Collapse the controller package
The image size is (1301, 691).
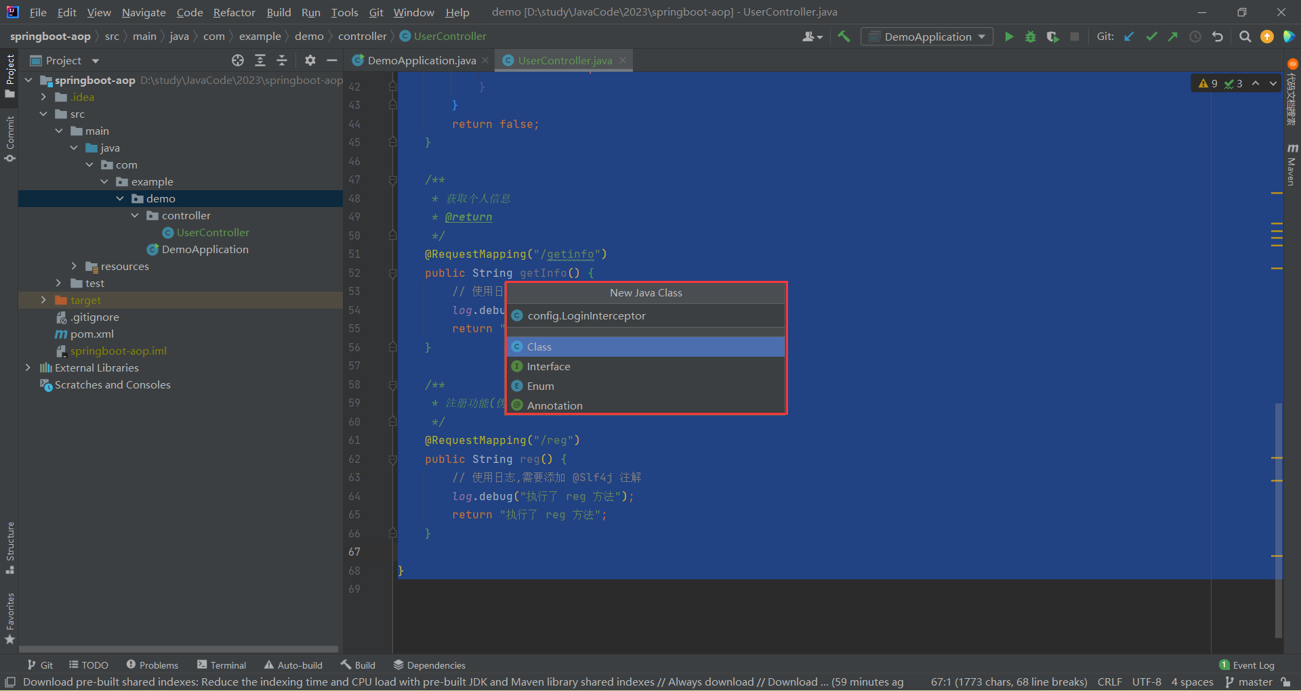(135, 215)
